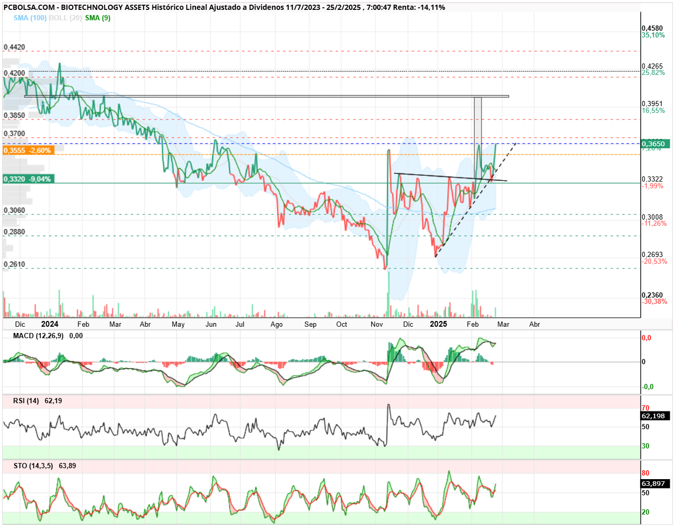Click the Abr label after Mar on the time axis
Screen dimensions: 675x527
(x=535, y=324)
